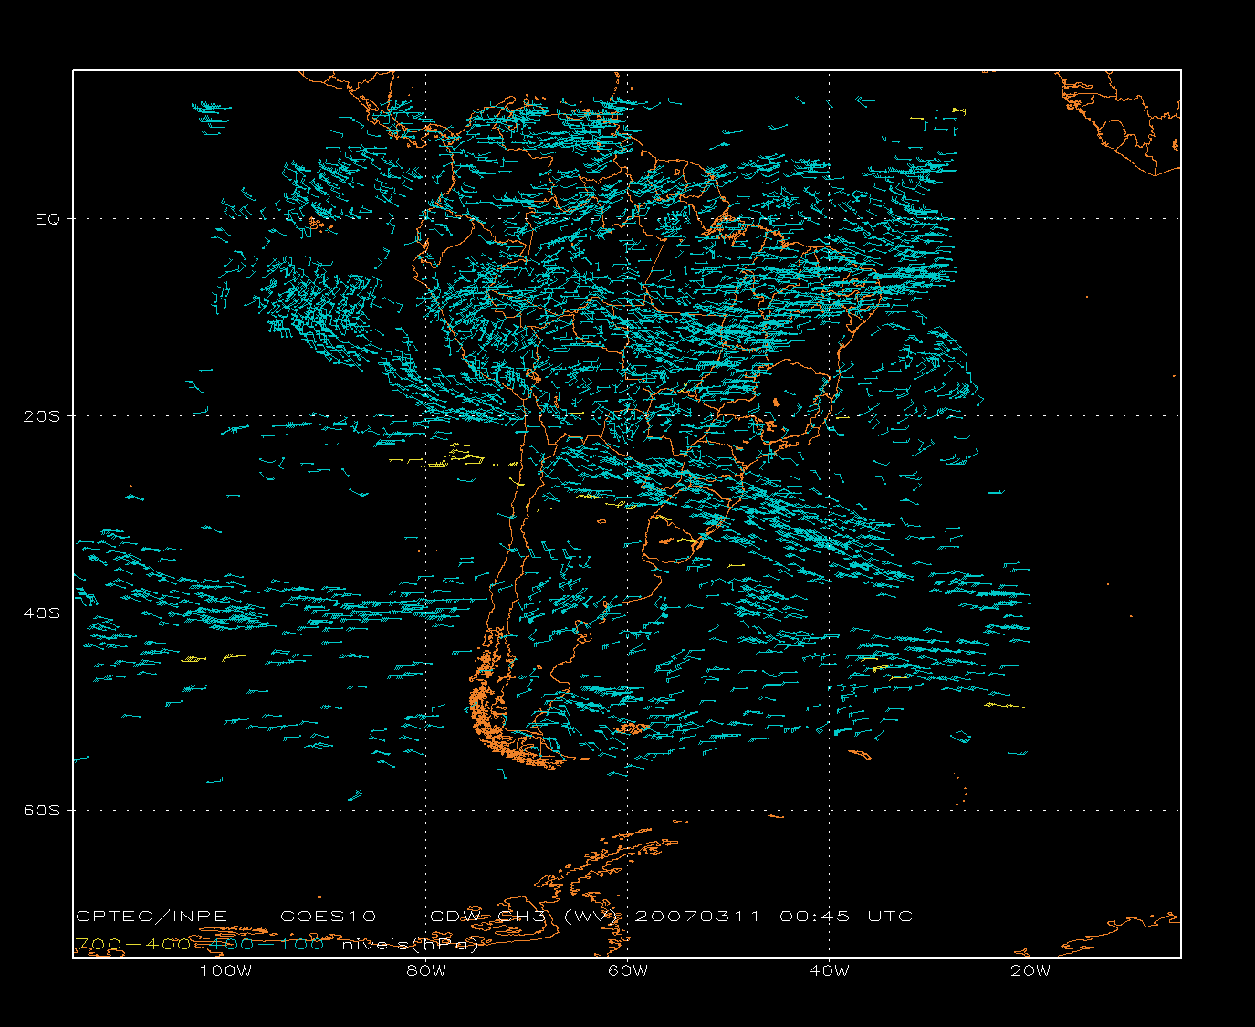Click the "20070311" date in the caption
Screen dimensions: 1255x1027
tap(697, 917)
